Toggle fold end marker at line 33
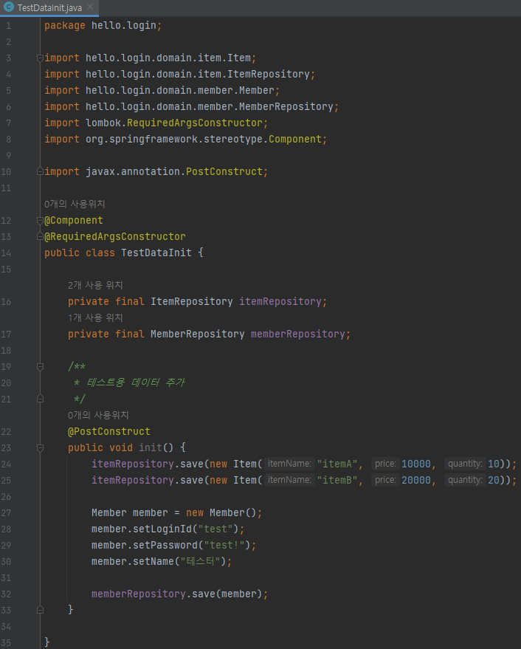This screenshot has height=649, width=521. click(x=40, y=610)
